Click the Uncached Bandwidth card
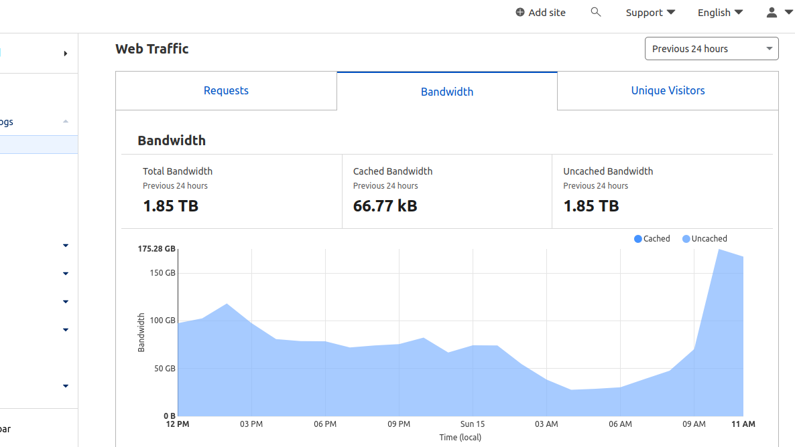 [x=662, y=191]
